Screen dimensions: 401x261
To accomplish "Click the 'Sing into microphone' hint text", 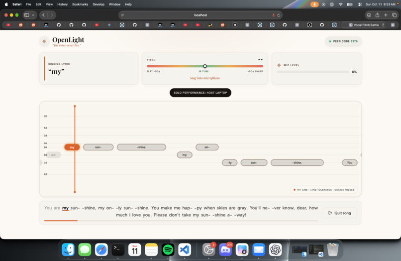I will (x=205, y=78).
